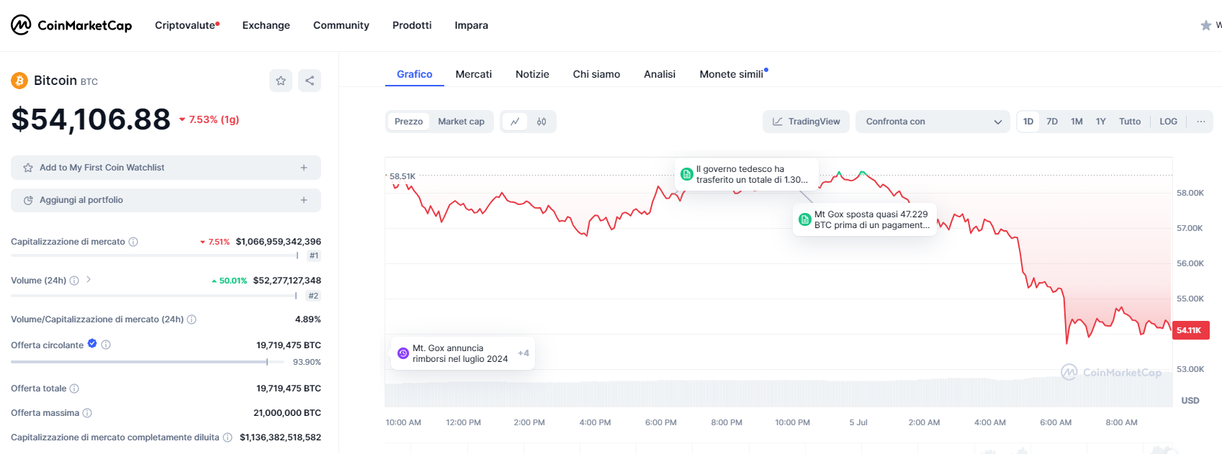Expand Add to My First Coin Watchlist plus
This screenshot has width=1222, height=454.
304,168
